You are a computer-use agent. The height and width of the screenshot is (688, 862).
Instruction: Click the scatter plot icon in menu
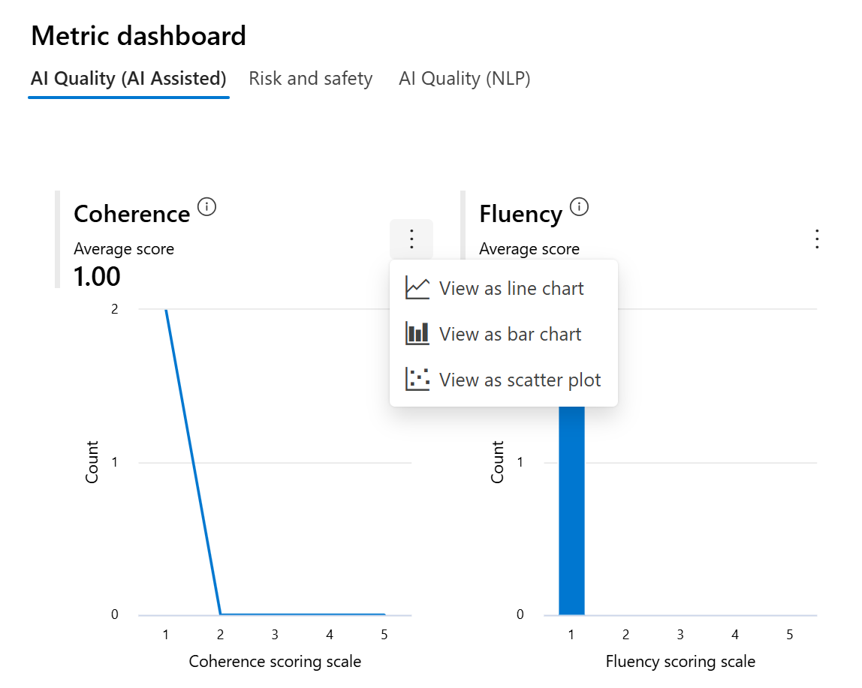coord(417,379)
